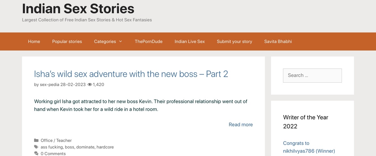Open the 0 Comments link
This screenshot has width=376, height=156.
coord(53,154)
